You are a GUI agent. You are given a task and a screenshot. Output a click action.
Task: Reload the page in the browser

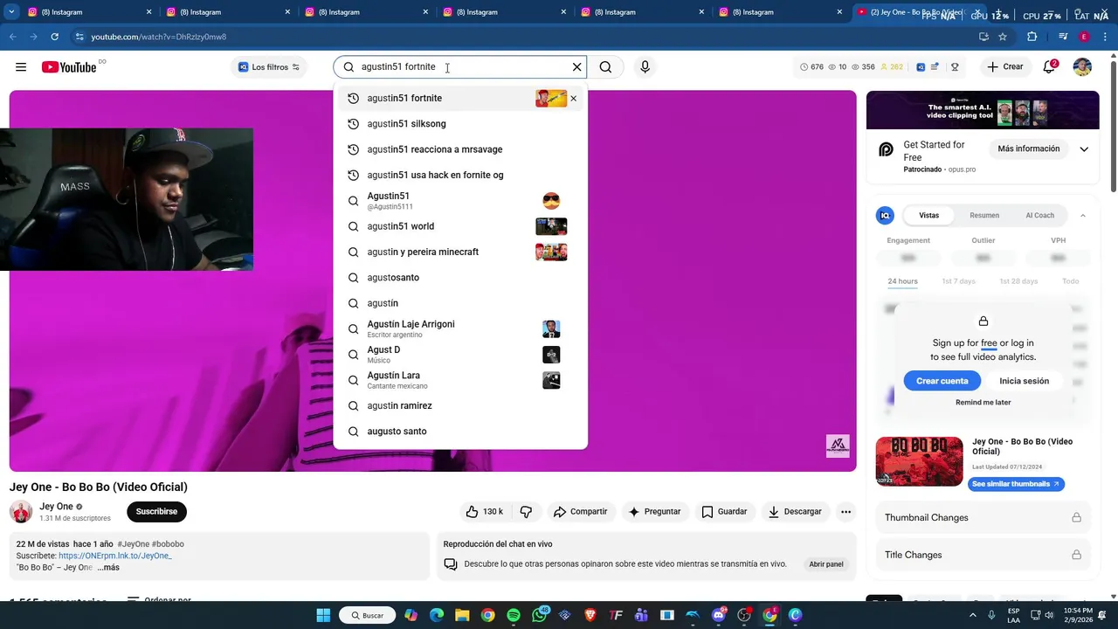(54, 37)
